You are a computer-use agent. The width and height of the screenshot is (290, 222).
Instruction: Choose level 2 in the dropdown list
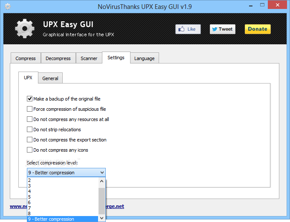(63, 180)
